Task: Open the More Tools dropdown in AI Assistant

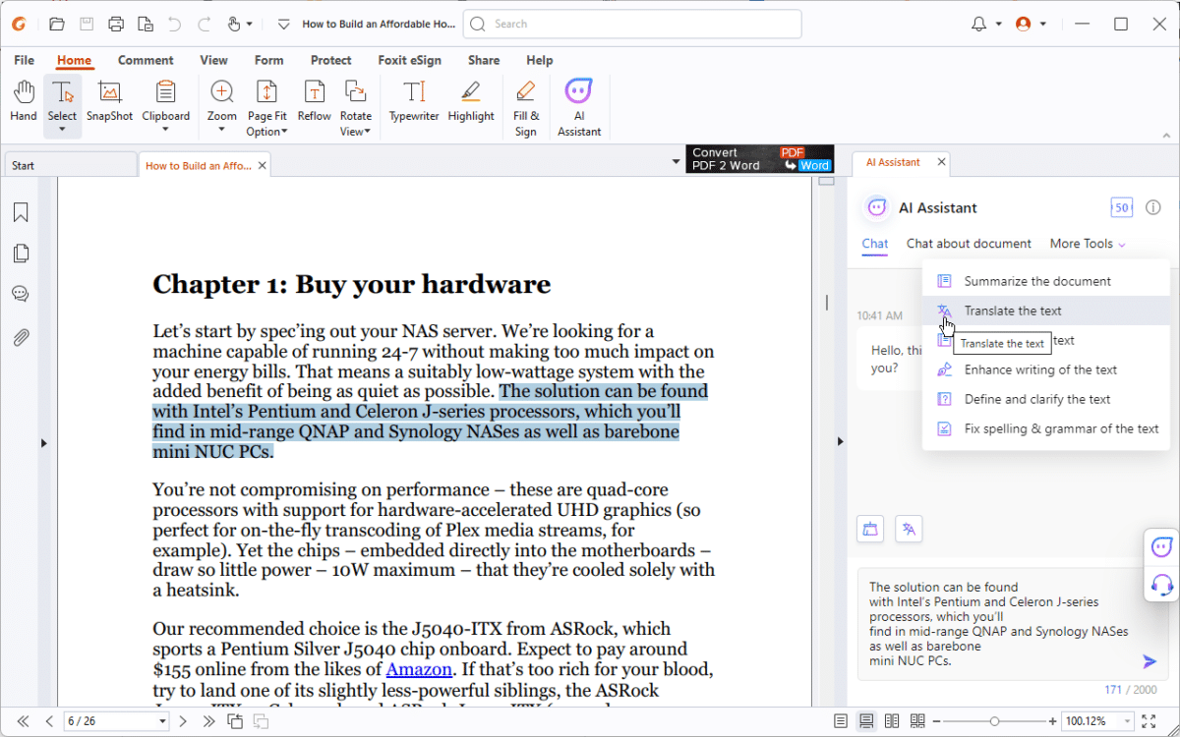Action: [1087, 243]
